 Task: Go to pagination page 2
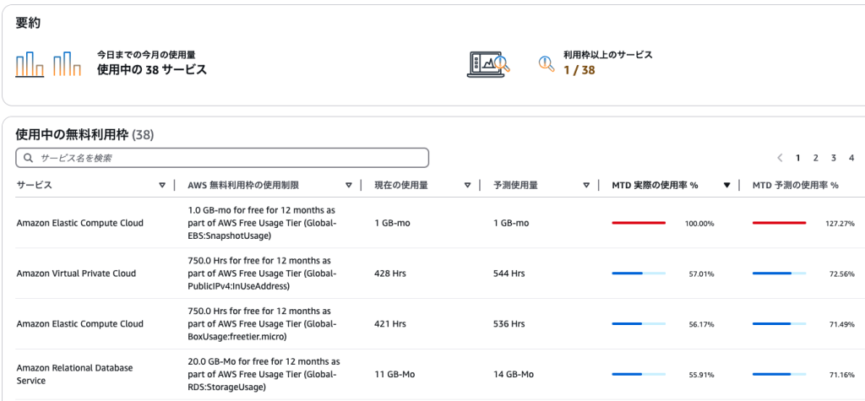tap(815, 158)
